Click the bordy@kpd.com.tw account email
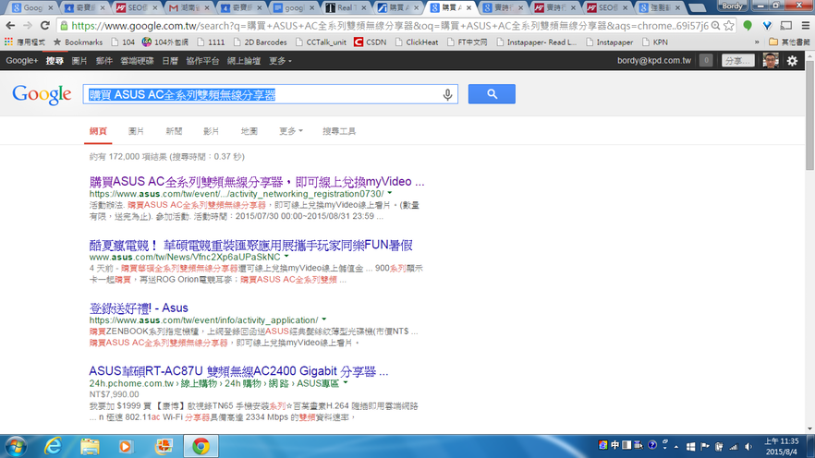This screenshot has width=815, height=458. [x=654, y=61]
